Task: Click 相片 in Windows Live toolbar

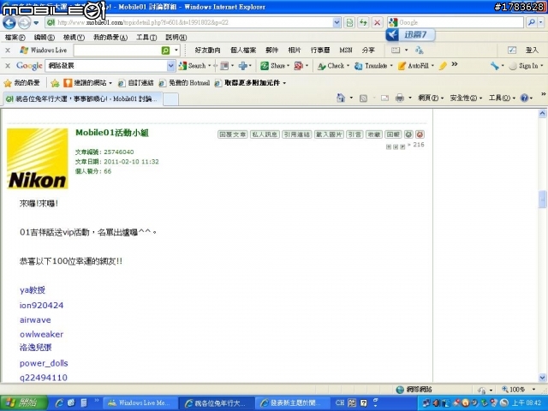Action: [x=295, y=51]
